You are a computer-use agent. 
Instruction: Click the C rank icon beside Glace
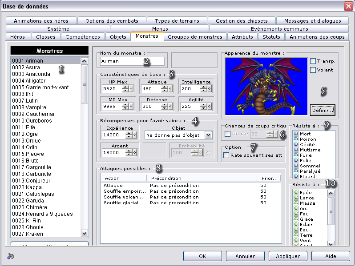point(296,219)
